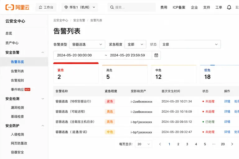Expand the 安全检测 sidebar section
The image size is (239, 159).
click(43, 99)
